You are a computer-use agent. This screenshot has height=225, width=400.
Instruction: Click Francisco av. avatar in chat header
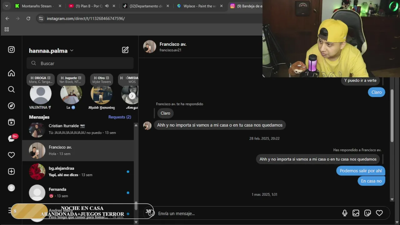tap(150, 47)
